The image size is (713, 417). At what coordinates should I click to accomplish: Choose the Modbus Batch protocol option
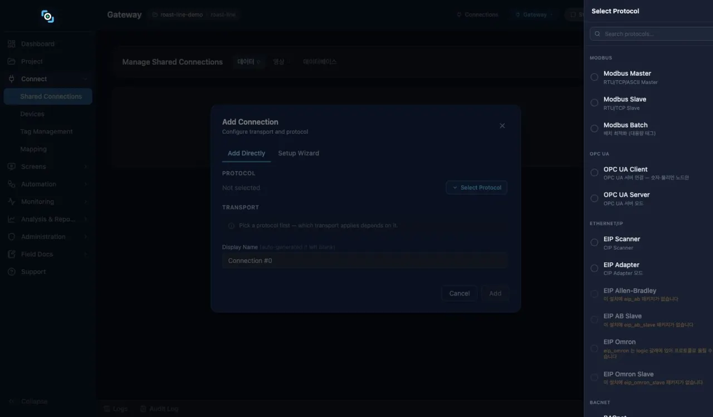tap(594, 129)
